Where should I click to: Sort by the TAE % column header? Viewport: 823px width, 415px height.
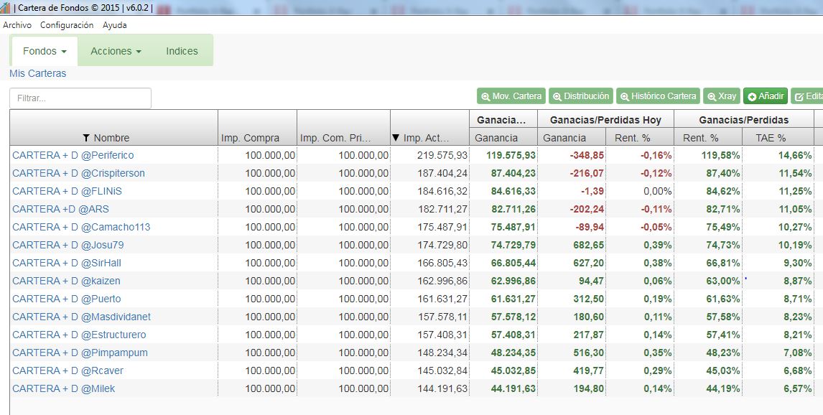pyautogui.click(x=771, y=138)
